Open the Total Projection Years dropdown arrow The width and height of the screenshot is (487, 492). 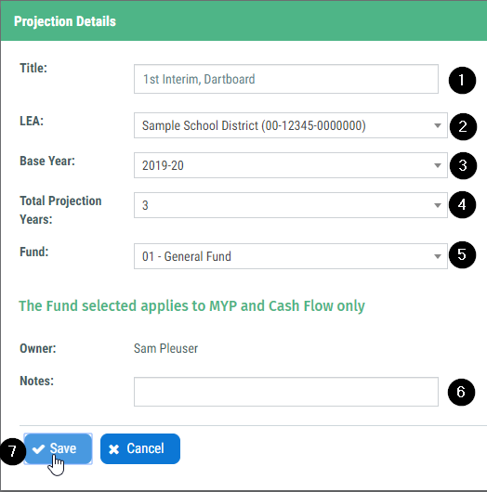tap(438, 205)
